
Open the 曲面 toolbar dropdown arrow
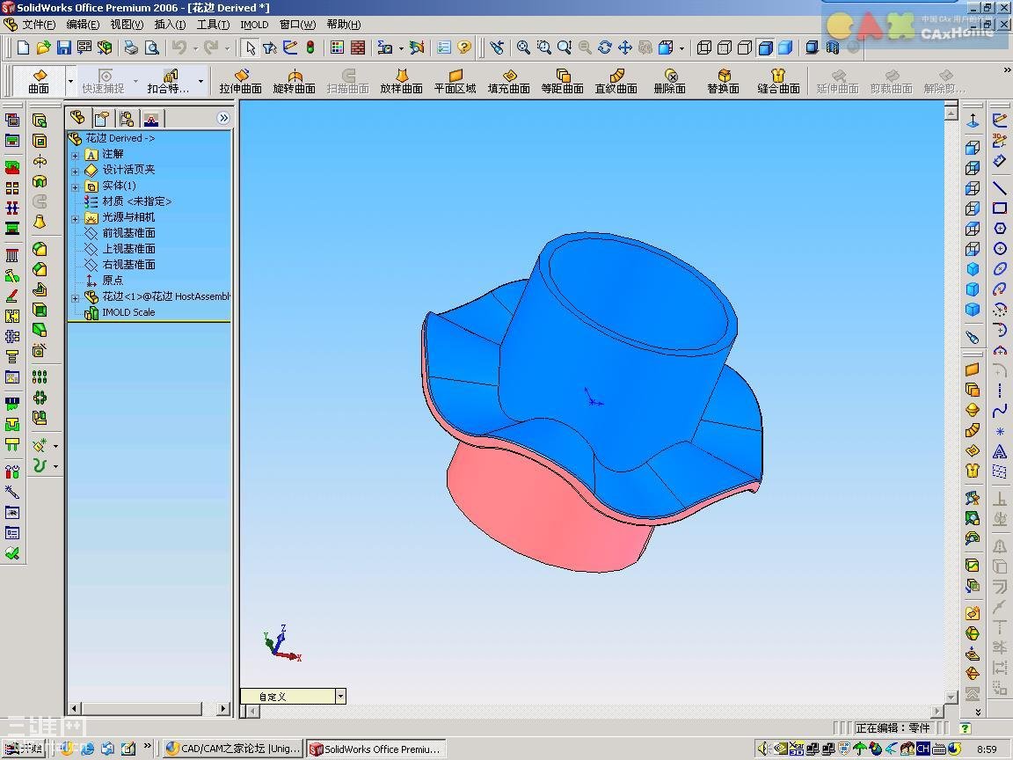click(71, 82)
